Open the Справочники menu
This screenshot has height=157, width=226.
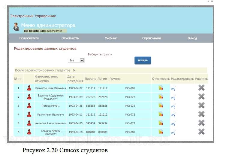pyautogui.click(x=152, y=38)
